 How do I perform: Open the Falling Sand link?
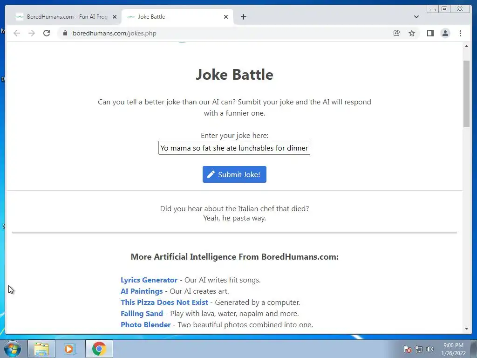point(142,314)
